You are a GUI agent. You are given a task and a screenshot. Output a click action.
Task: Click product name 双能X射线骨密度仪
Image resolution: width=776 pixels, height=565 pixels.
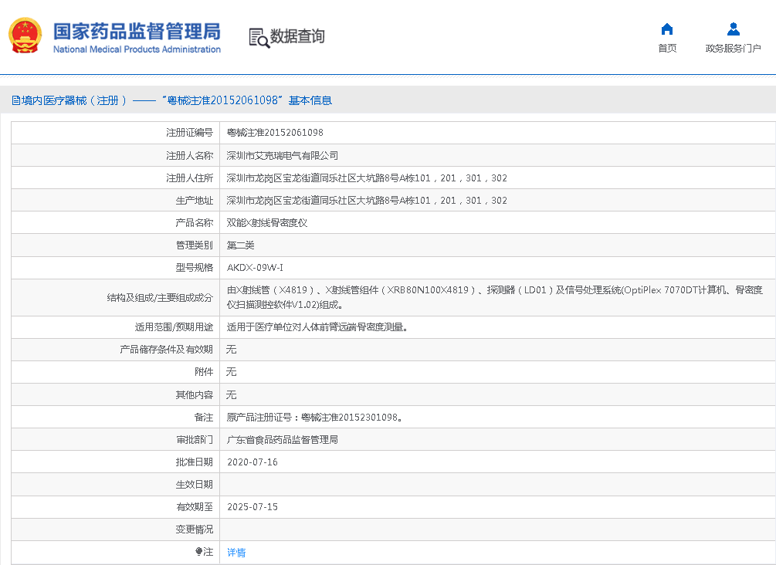click(266, 222)
